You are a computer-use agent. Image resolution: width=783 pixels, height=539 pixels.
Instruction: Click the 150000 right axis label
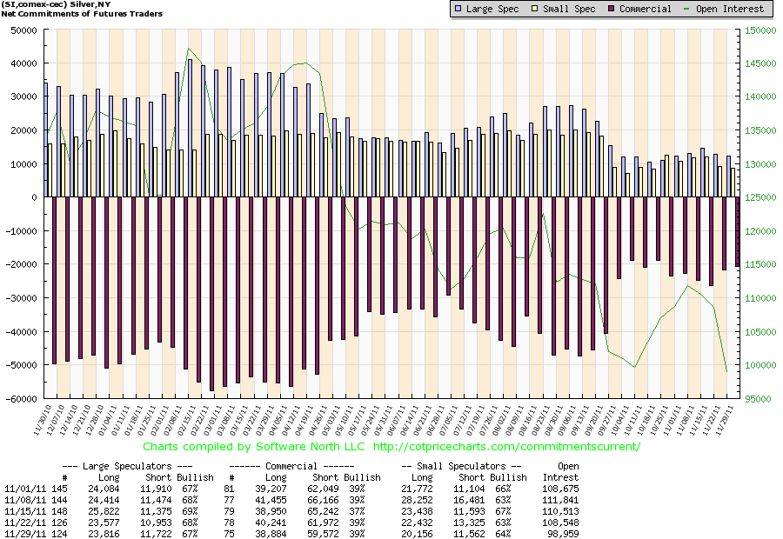click(x=760, y=30)
